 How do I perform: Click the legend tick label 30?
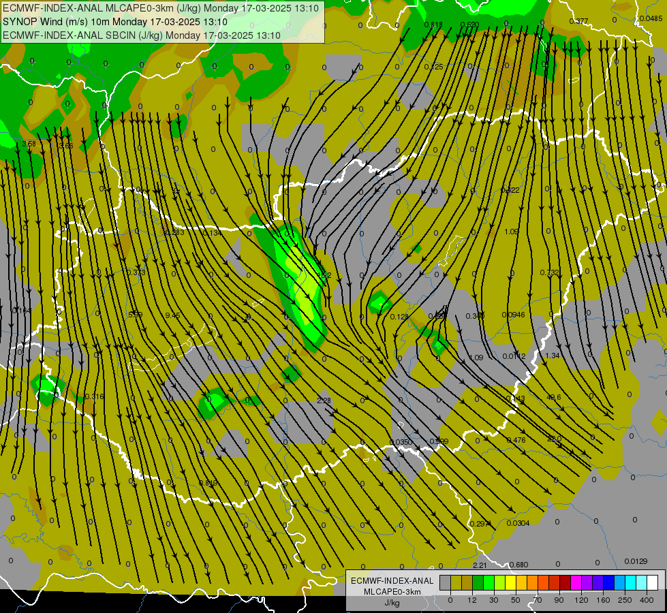494,600
